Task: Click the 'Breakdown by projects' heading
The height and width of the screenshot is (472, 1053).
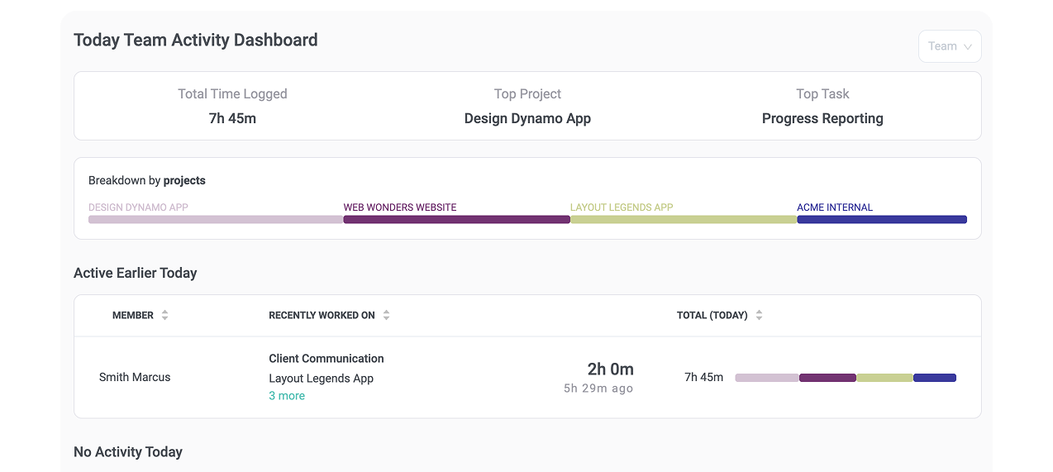Action: tap(147, 180)
